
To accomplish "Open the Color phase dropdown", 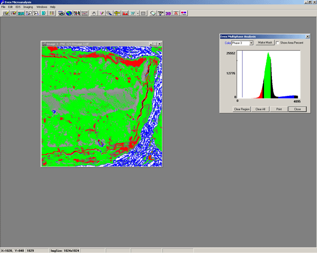I will click(251, 43).
